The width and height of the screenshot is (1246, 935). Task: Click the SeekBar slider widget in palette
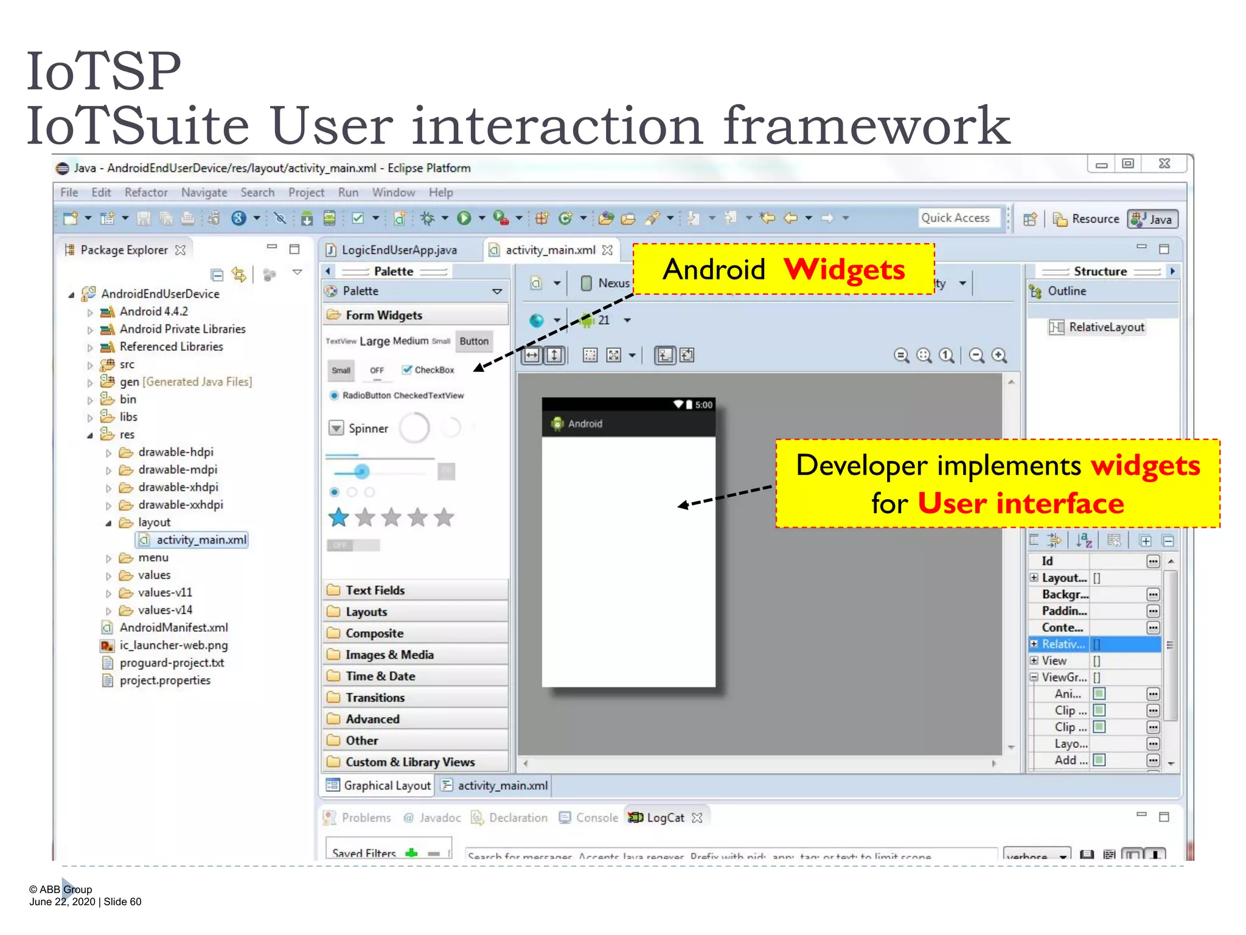click(380, 471)
